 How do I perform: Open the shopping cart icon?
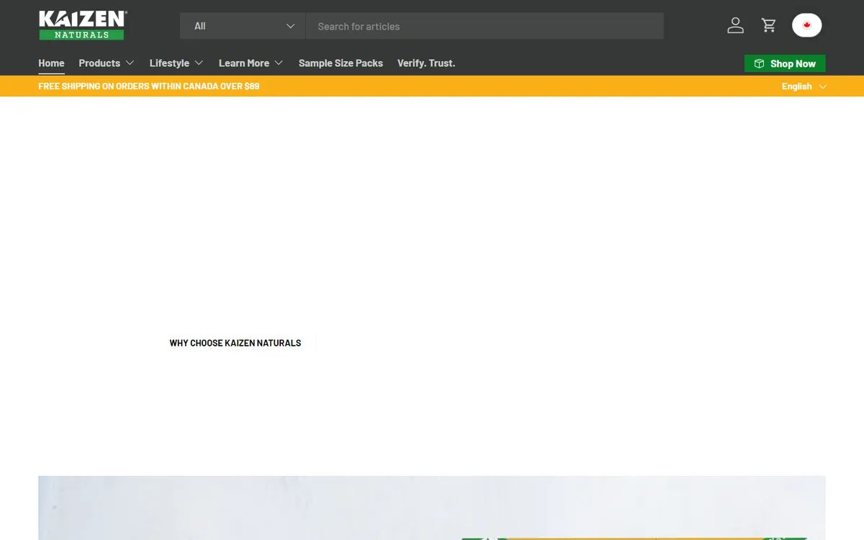769,26
